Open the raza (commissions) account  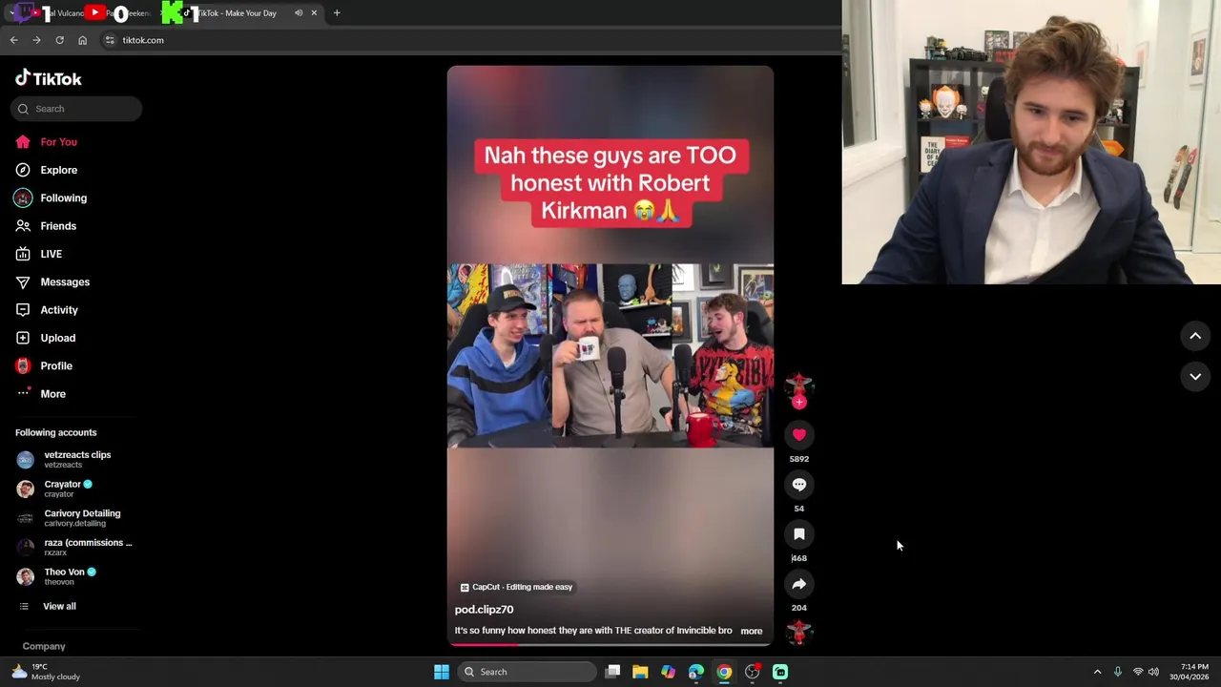(x=76, y=547)
